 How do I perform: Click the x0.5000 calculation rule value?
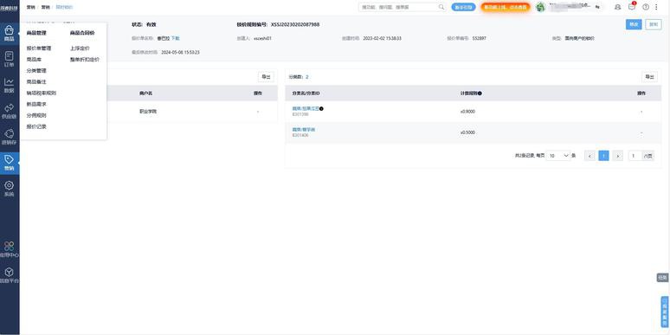point(467,132)
